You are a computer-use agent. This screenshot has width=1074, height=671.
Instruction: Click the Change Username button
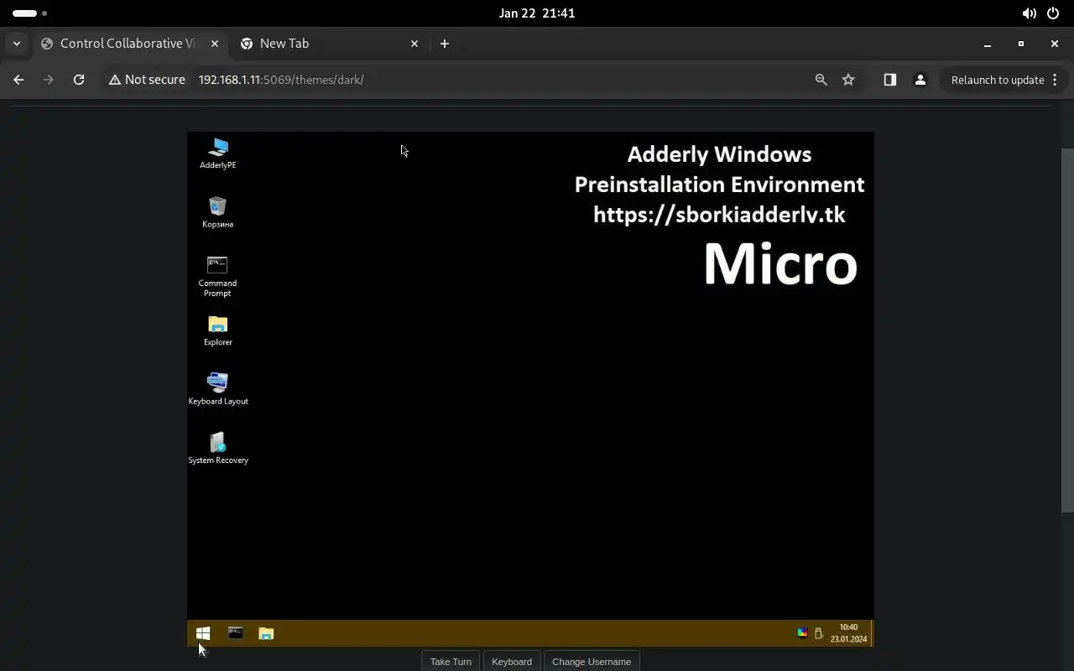[592, 661]
